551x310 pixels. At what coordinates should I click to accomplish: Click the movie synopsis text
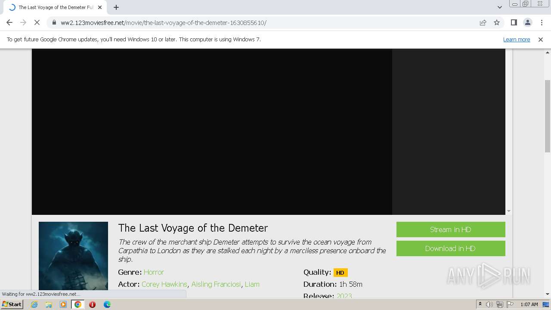coord(252,251)
